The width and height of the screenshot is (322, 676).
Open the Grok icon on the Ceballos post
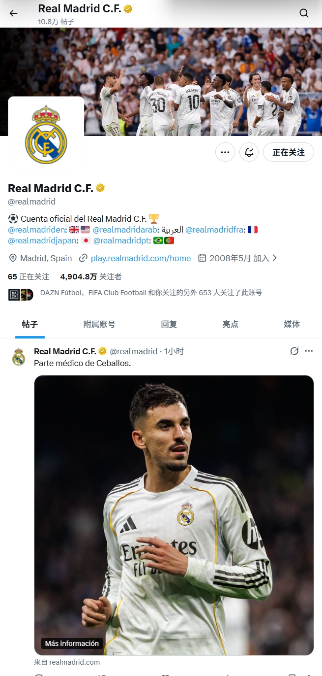294,351
